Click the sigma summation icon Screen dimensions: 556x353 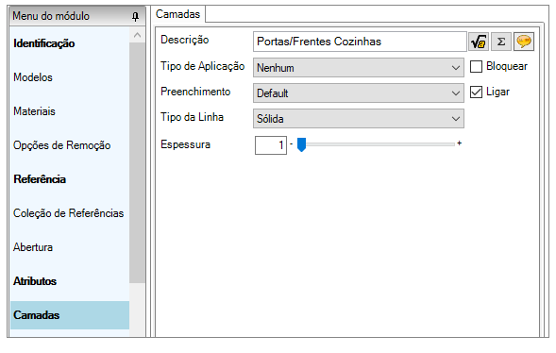pos(500,42)
